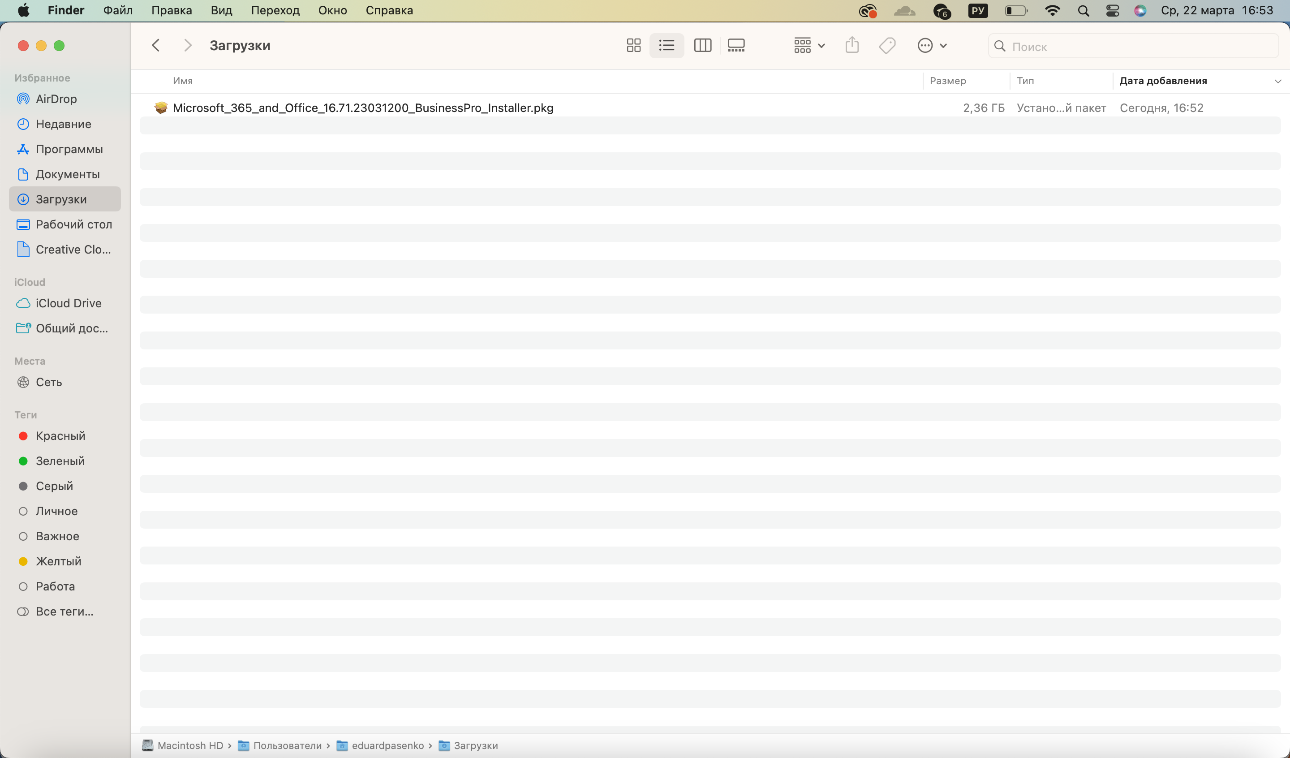The image size is (1290, 758).
Task: Click the Share toolbar icon
Action: pos(852,46)
